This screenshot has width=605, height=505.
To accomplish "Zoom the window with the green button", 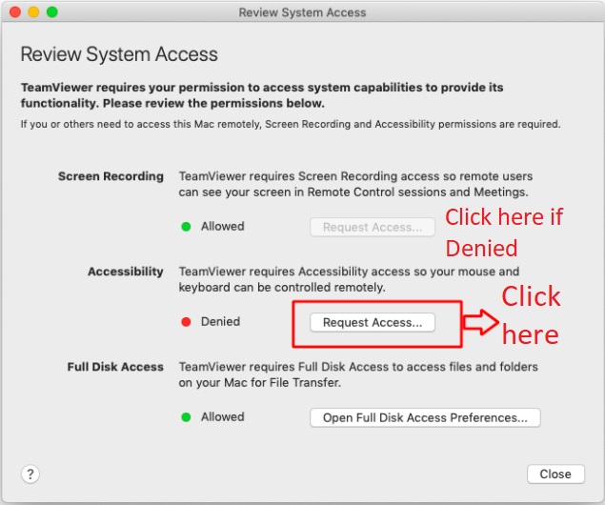I will click(52, 12).
